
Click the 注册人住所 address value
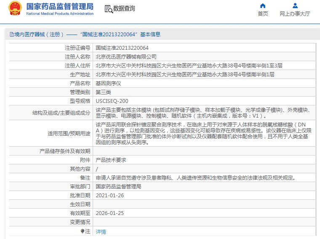(x=189, y=66)
